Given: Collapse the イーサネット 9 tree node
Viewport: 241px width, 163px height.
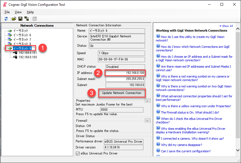Looking at the screenshot, I should click(x=4, y=48).
